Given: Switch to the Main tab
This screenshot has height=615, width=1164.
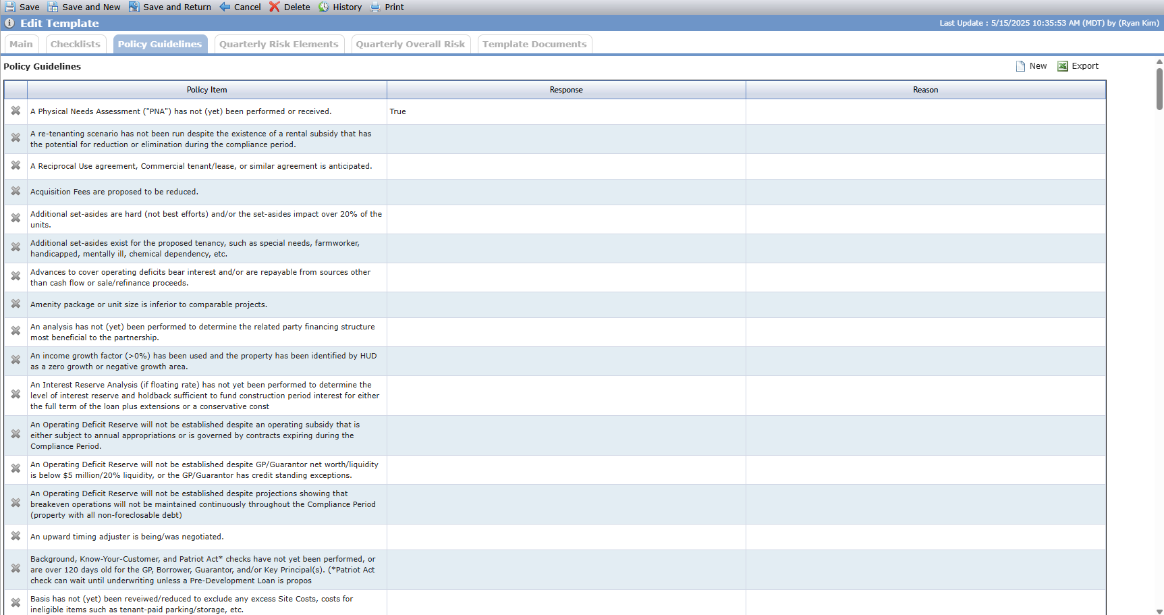Looking at the screenshot, I should (22, 44).
